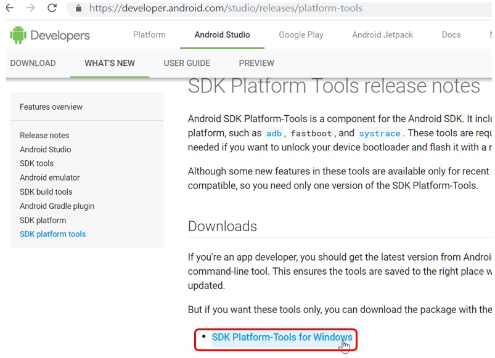
Task: Select SDK platform tools sidebar link
Action: [x=53, y=234]
